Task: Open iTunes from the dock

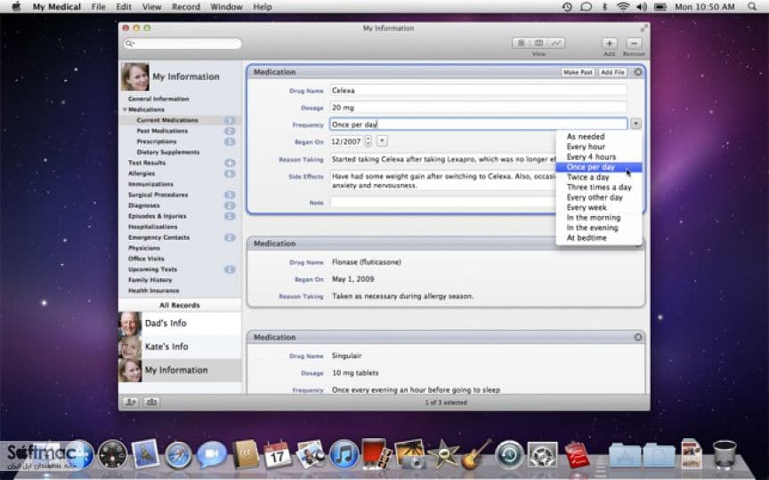Action: [344, 454]
